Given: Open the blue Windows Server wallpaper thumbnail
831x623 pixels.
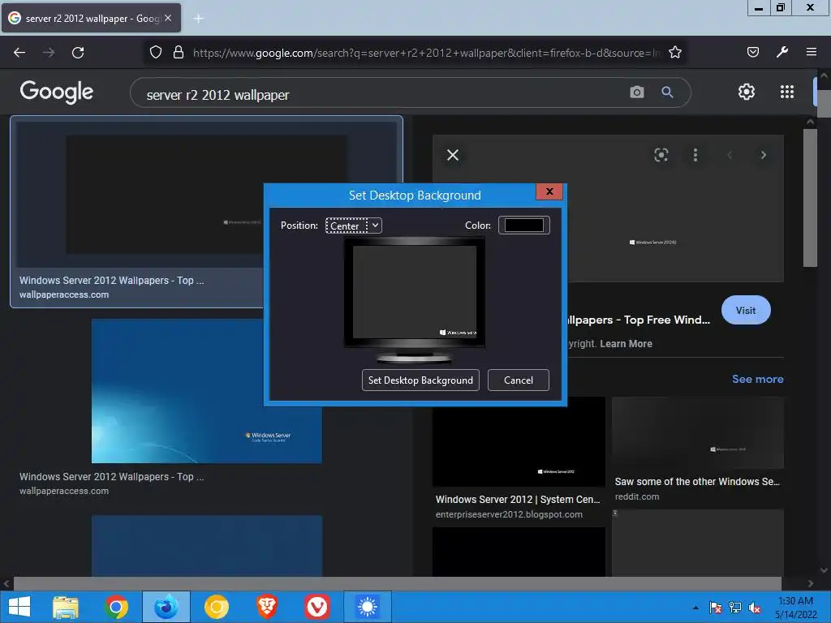Looking at the screenshot, I should coord(207,390).
